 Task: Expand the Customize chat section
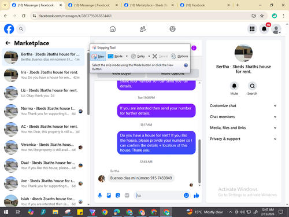click(243, 106)
